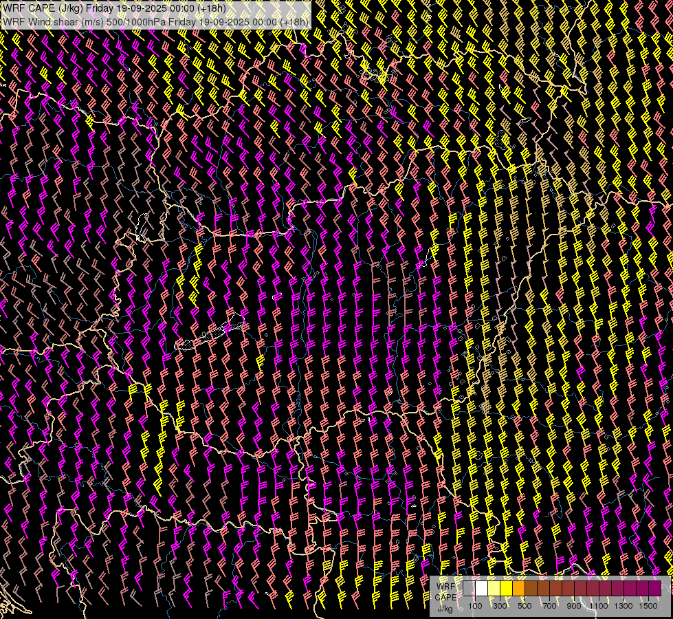Click the '1500' legend value
The width and height of the screenshot is (673, 619).
pos(648,606)
